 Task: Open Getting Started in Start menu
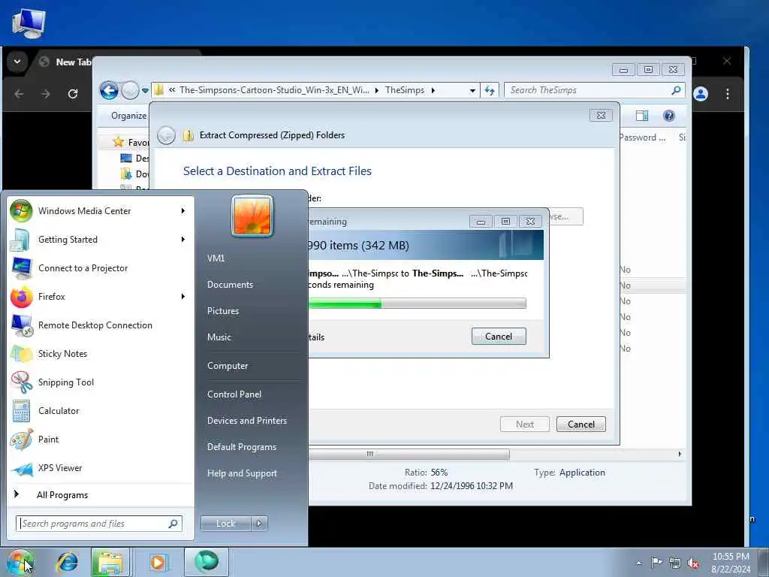click(x=101, y=240)
